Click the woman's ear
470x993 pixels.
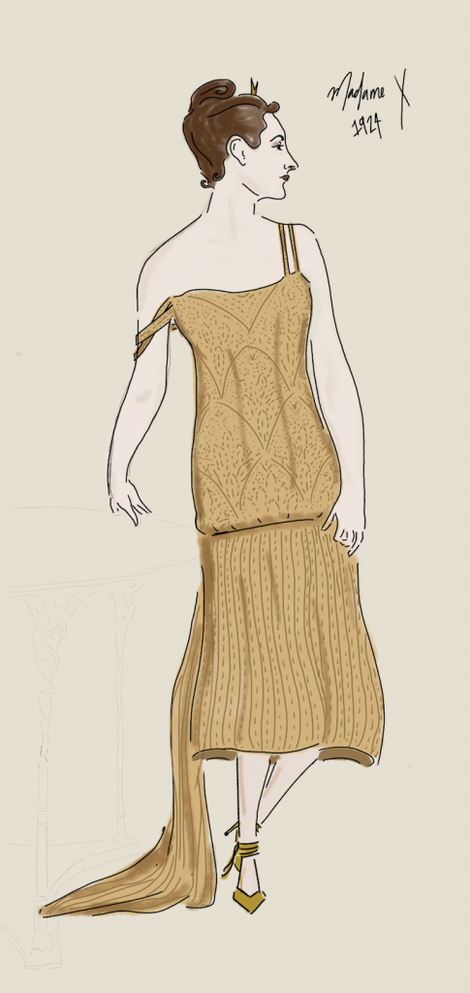click(x=239, y=150)
